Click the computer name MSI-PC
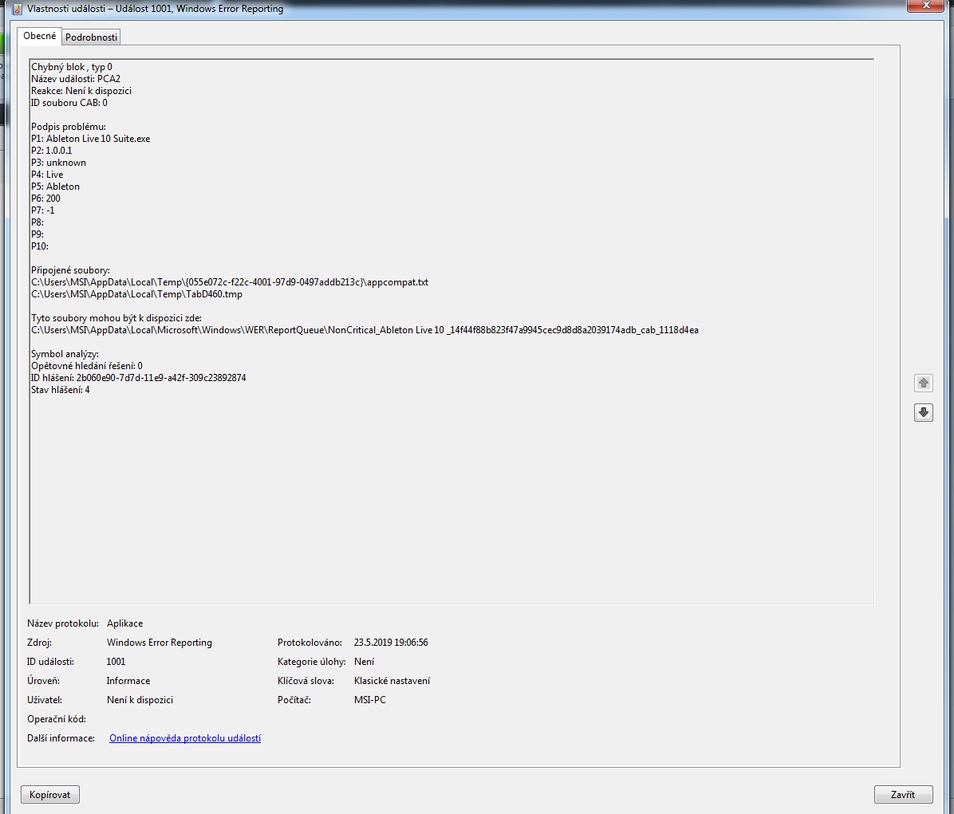 [370, 700]
